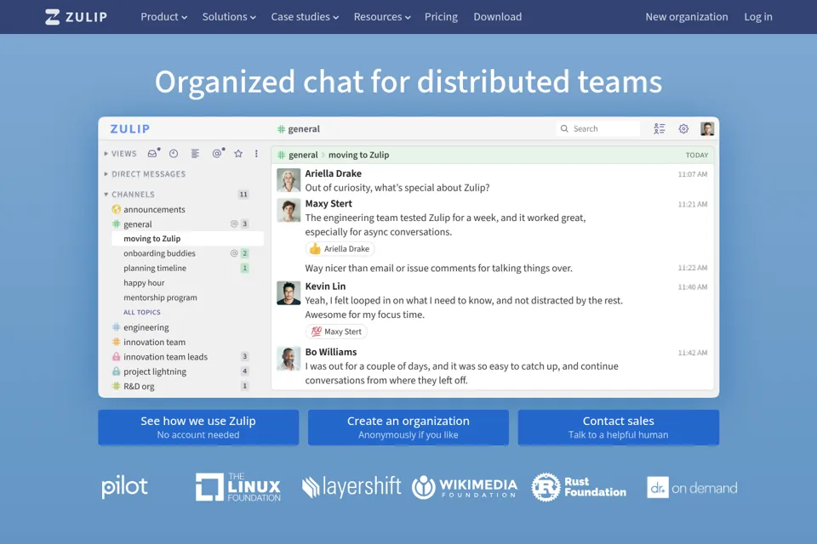Open the recent conversations clock icon
817x544 pixels.
(x=174, y=153)
